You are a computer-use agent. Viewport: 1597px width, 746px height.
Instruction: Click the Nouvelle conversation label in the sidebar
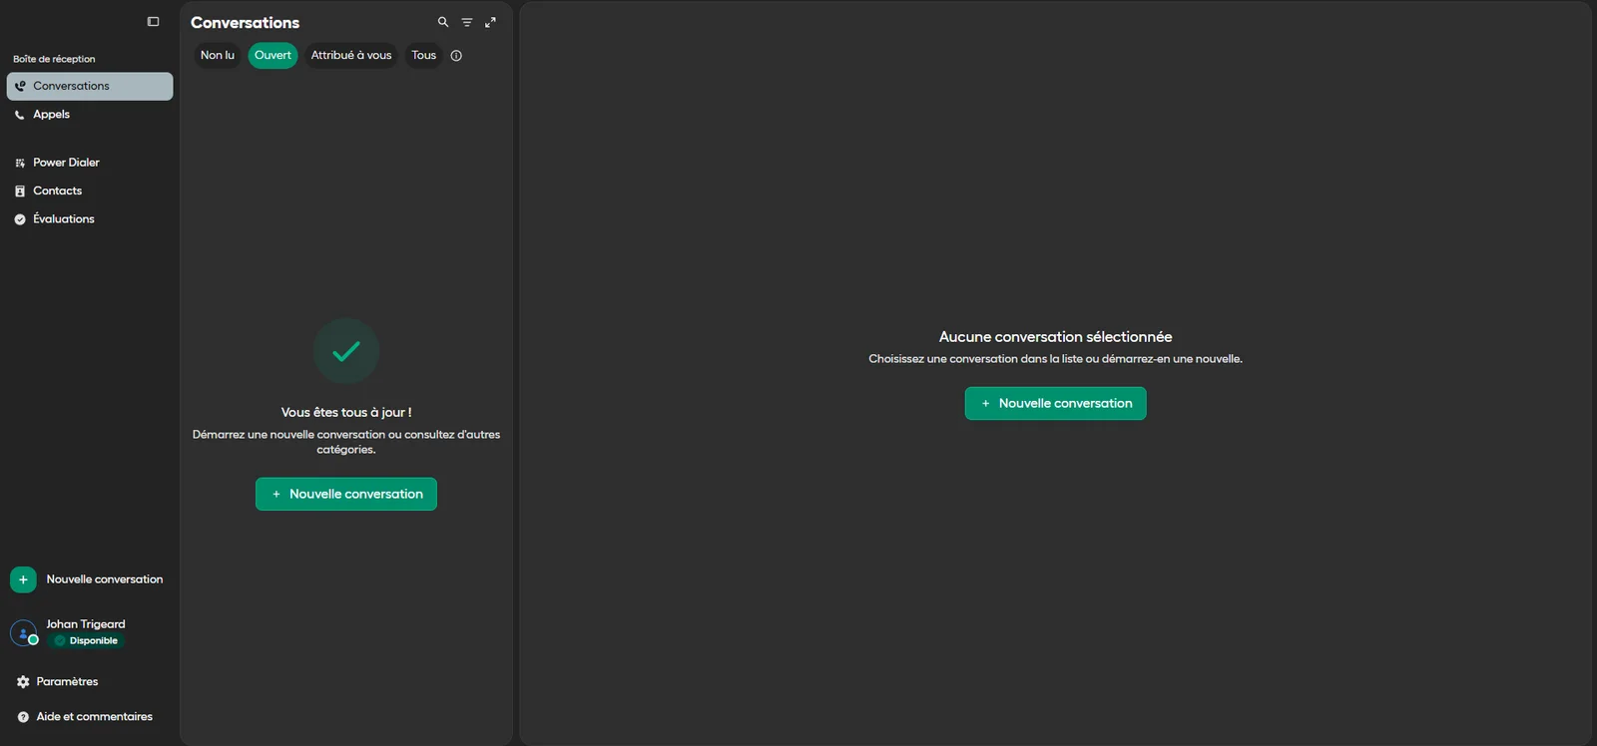[x=105, y=579]
